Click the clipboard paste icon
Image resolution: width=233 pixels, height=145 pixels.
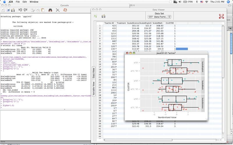43,10
